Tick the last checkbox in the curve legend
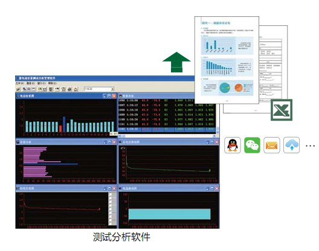This screenshot has width=319, height=251. click(x=111, y=223)
